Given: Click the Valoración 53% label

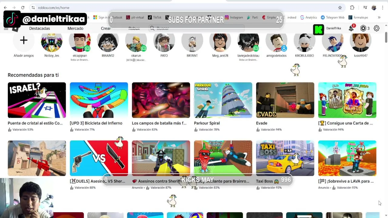Looking at the screenshot, I should point(23,130).
